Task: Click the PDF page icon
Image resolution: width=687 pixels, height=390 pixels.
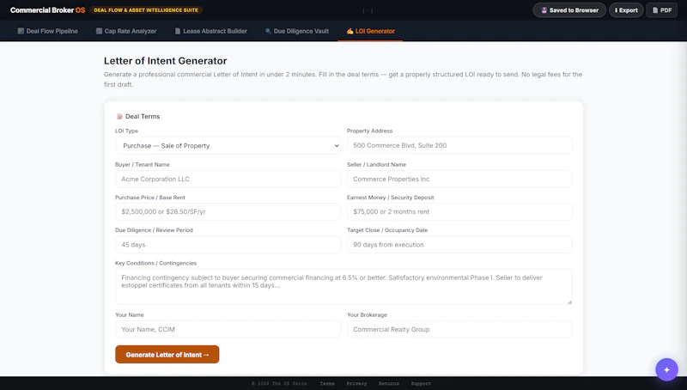Action: (x=655, y=10)
